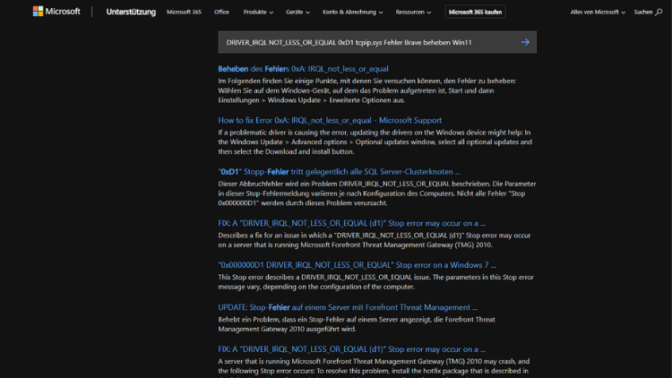The height and width of the screenshot is (378, 672).
Task: Expand the Geräte dropdown menu
Action: click(x=297, y=13)
